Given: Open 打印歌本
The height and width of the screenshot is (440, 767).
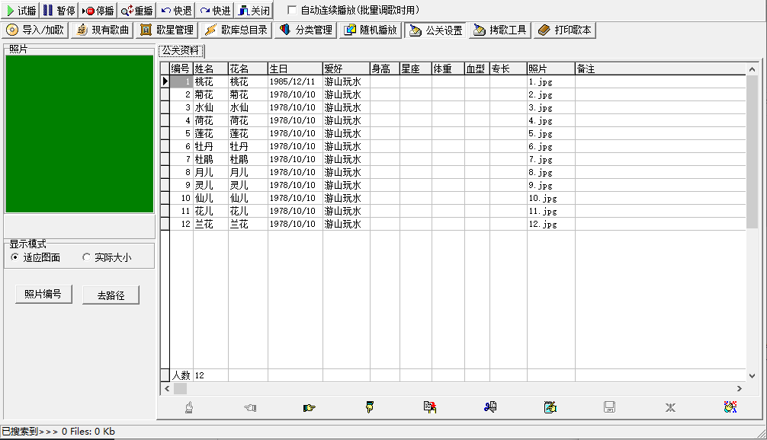Looking at the screenshot, I should point(564,30).
